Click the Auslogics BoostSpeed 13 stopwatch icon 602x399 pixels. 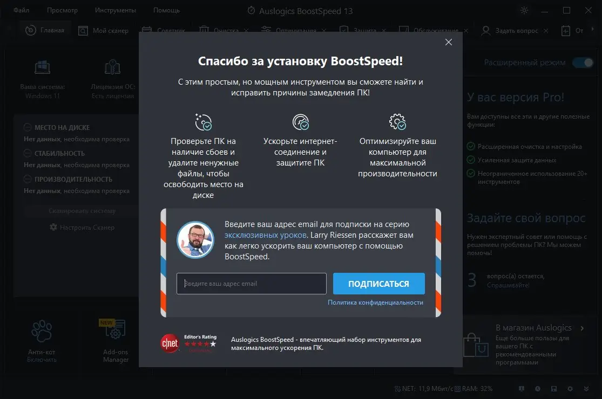pos(251,10)
